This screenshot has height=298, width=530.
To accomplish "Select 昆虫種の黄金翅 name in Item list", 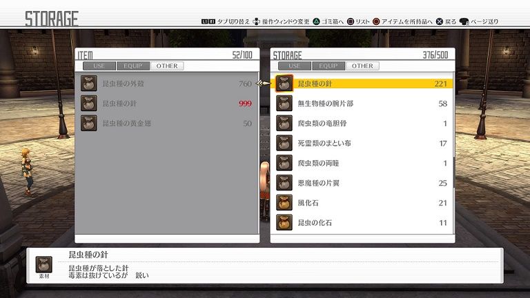I will (x=127, y=123).
